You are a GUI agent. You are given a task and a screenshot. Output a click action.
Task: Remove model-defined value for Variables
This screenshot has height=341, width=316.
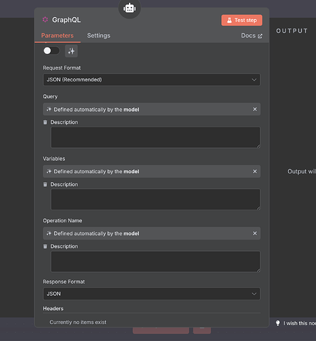pyautogui.click(x=255, y=171)
